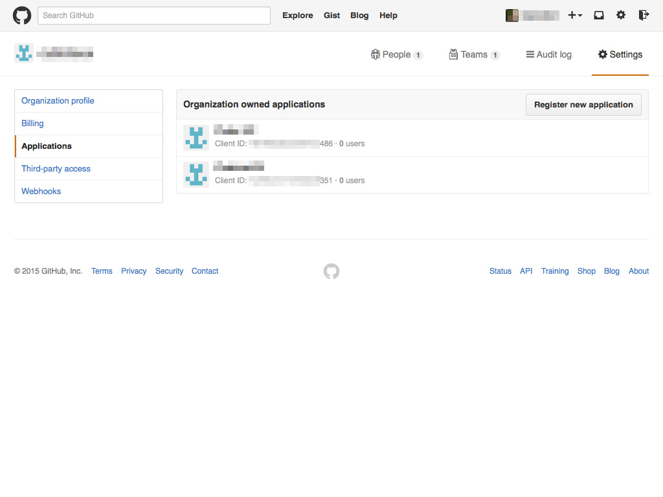This screenshot has width=663, height=497.
Task: Open the Webhooks sidebar link
Action: pyautogui.click(x=41, y=191)
